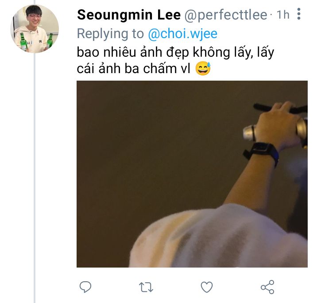317x303 pixels.
Task: Open the share icon below the photo
Action: (x=267, y=287)
